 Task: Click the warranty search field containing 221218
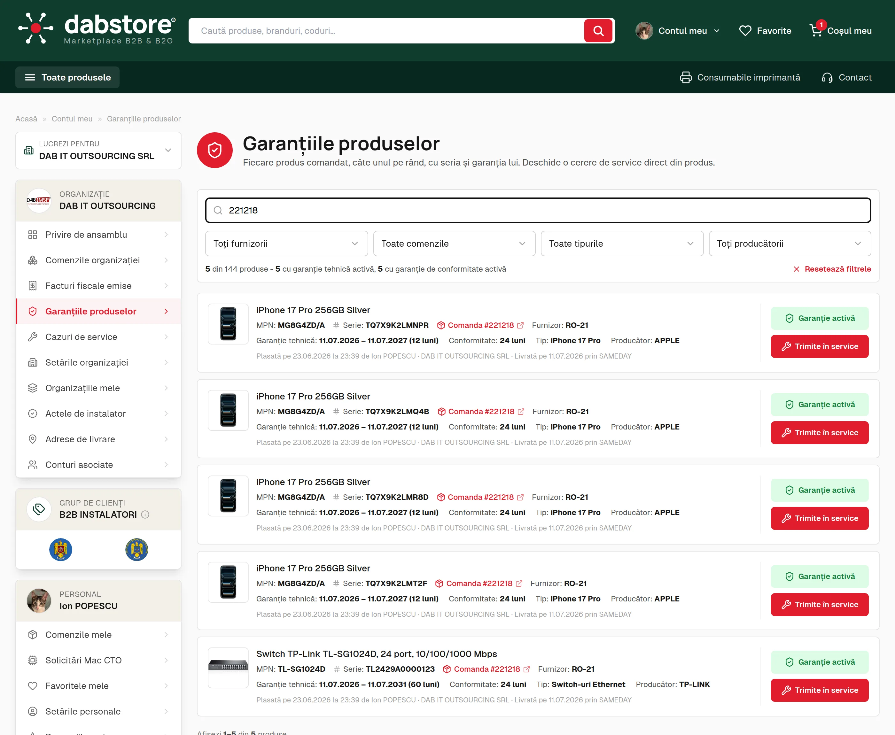click(x=538, y=210)
